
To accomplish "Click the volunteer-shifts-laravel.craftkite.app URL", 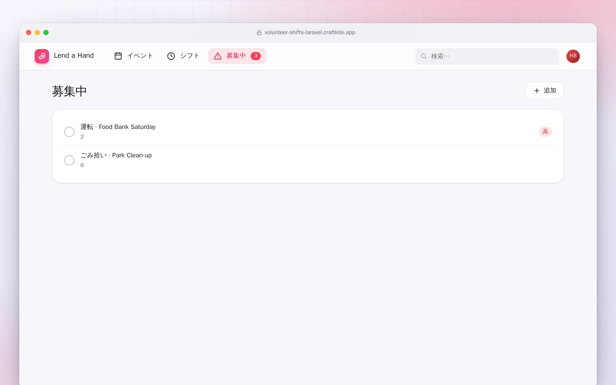I will point(310,33).
